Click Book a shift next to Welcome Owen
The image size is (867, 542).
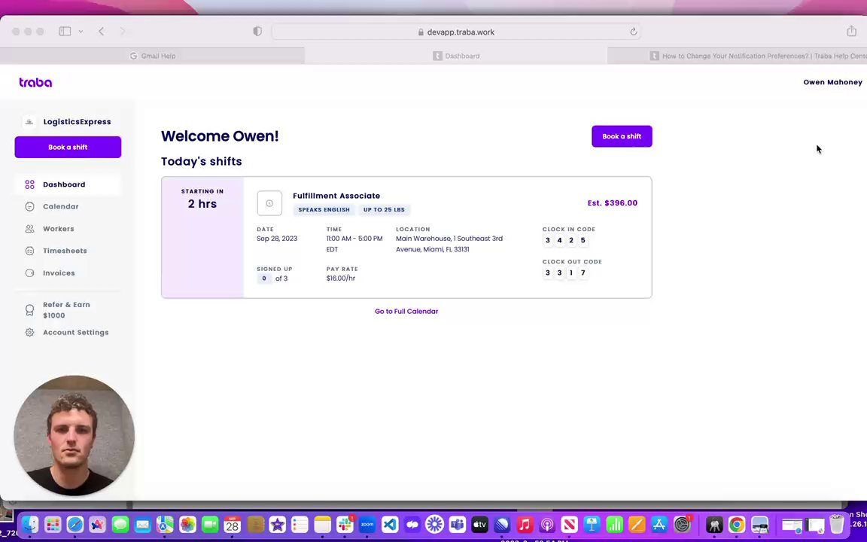[622, 136]
